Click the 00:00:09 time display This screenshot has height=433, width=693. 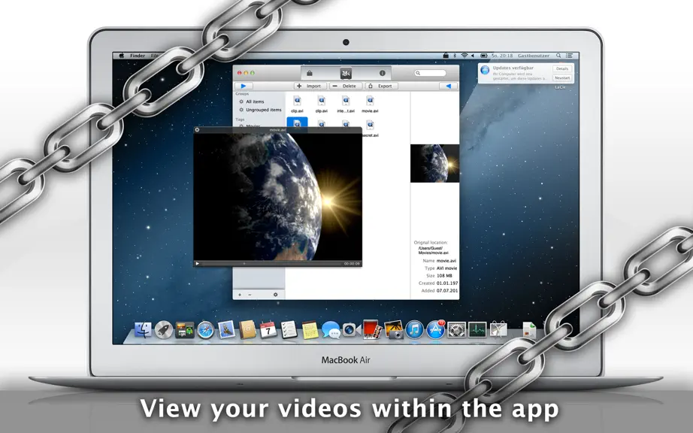[352, 263]
